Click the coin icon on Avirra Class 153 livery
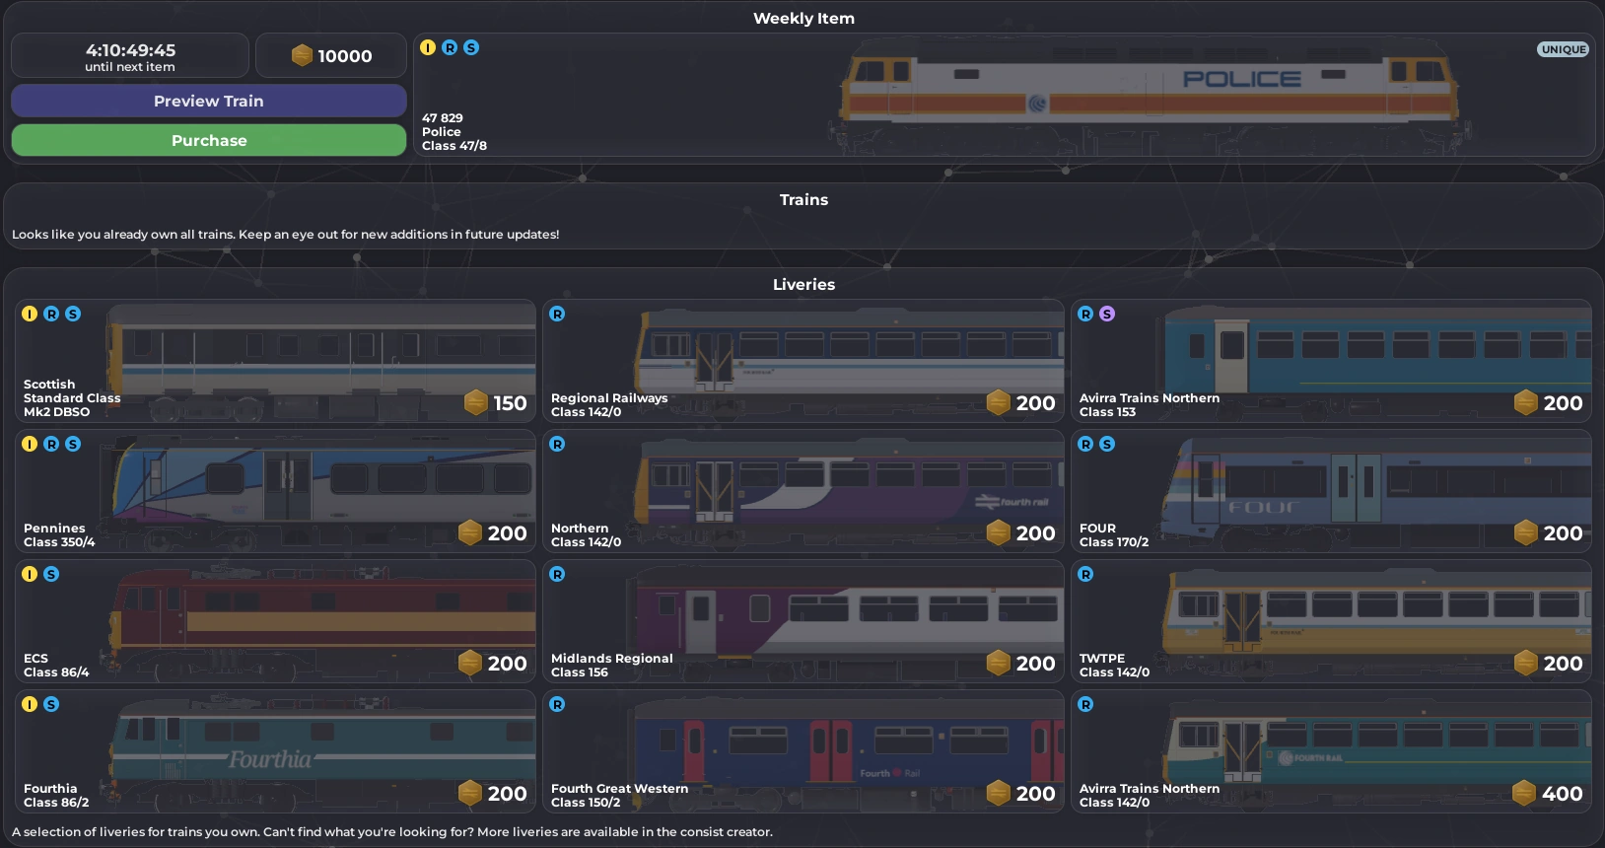 (x=1526, y=402)
